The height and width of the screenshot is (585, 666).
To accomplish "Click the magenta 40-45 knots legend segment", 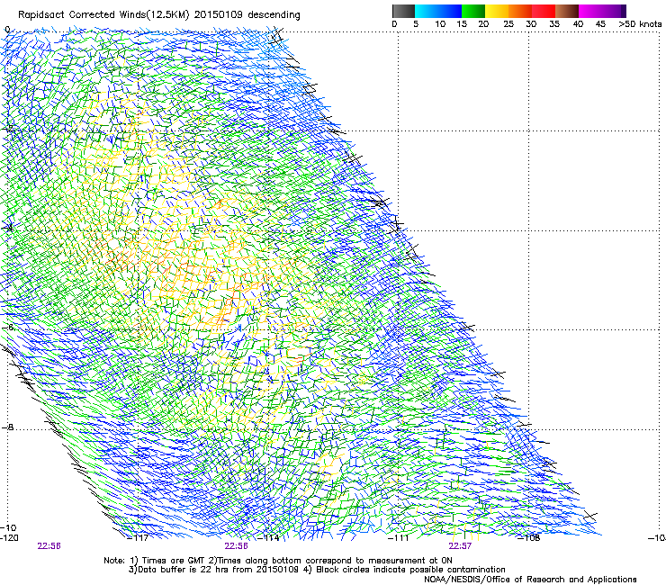I will click(590, 11).
